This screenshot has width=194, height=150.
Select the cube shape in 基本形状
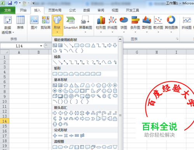(55, 96)
